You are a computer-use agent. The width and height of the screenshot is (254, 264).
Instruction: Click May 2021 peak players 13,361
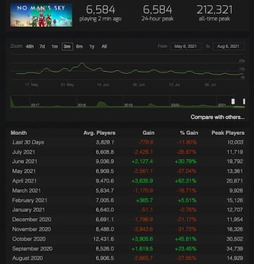click(x=235, y=172)
